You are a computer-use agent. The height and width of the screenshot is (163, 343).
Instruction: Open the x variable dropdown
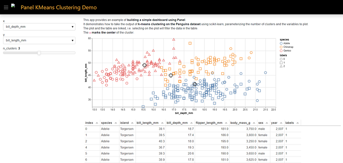click(39, 27)
